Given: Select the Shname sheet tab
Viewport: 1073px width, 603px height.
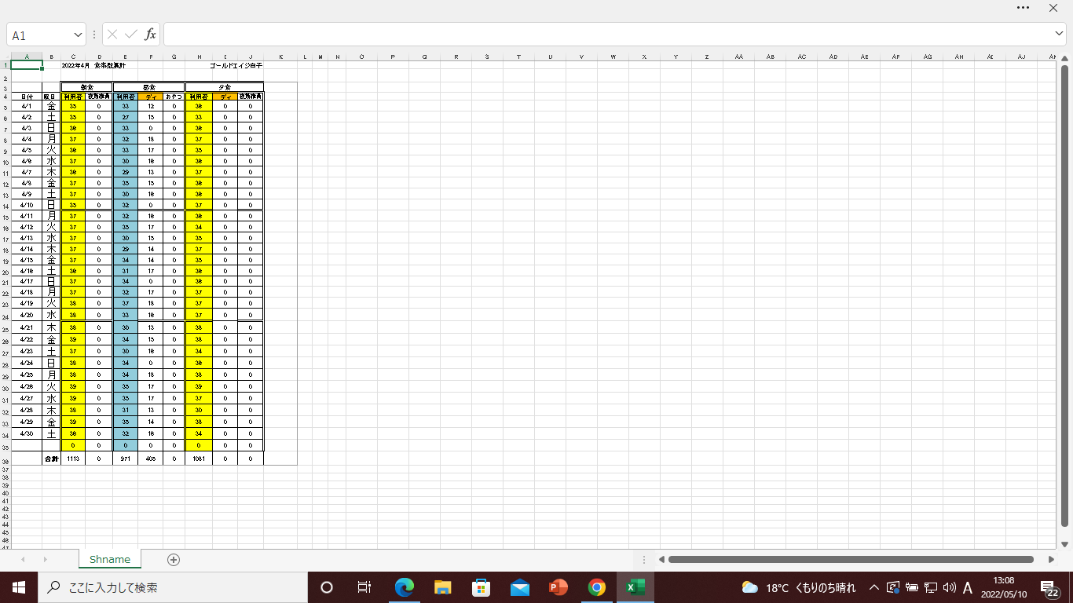Looking at the screenshot, I should [110, 559].
